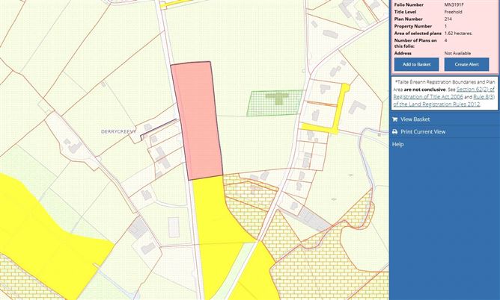Click the Folio Number field label

409,4
